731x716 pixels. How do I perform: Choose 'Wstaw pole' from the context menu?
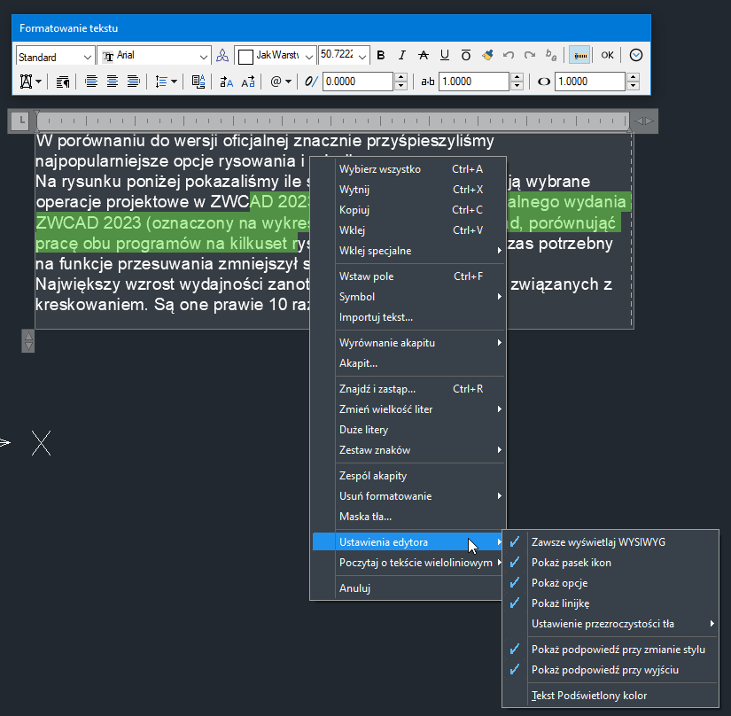(408, 276)
